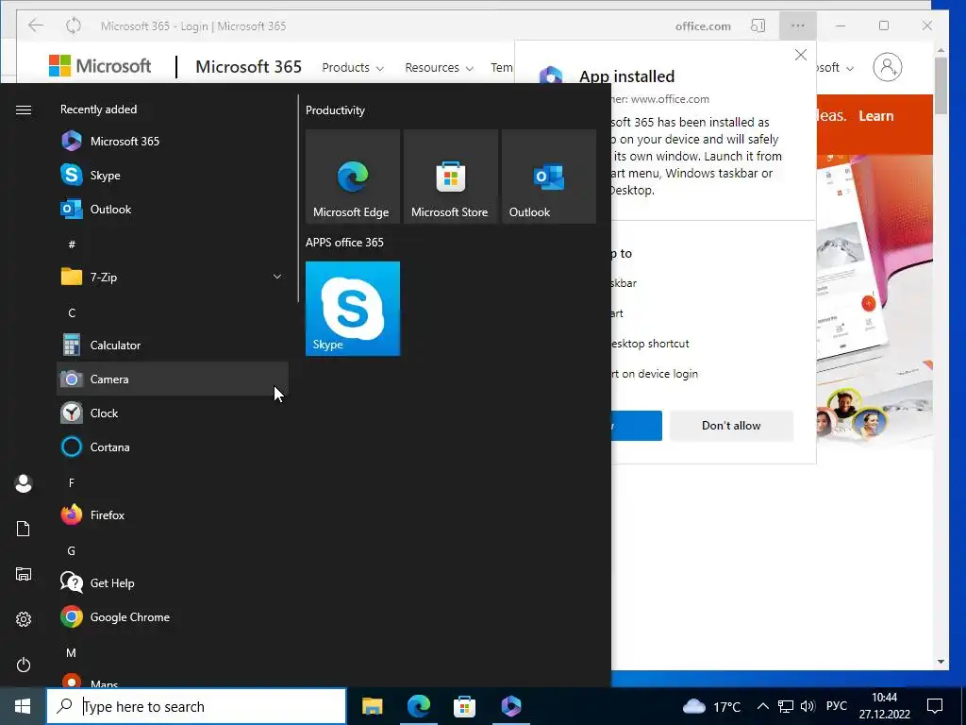The height and width of the screenshot is (725, 966).
Task: Switch the РУС input language indicator
Action: (x=837, y=706)
